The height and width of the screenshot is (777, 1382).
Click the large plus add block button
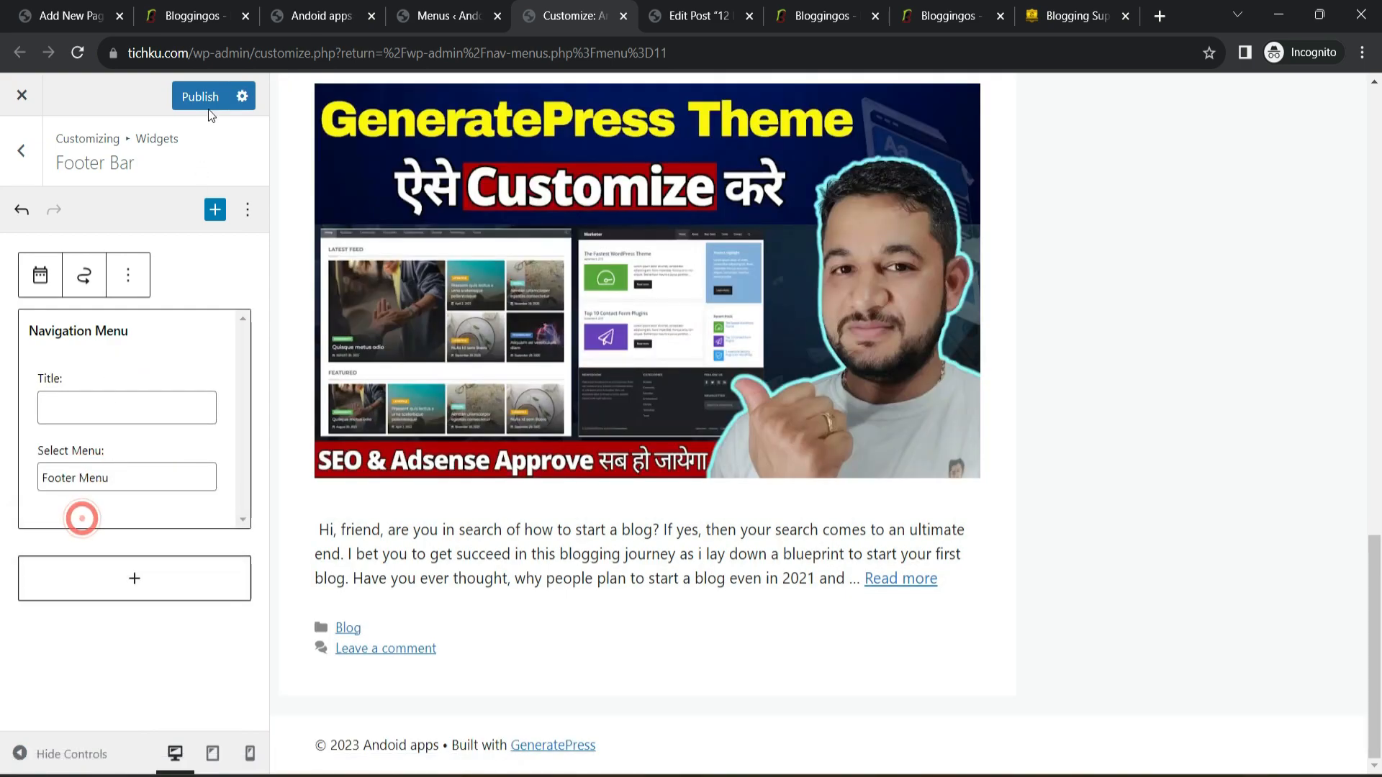(x=135, y=578)
